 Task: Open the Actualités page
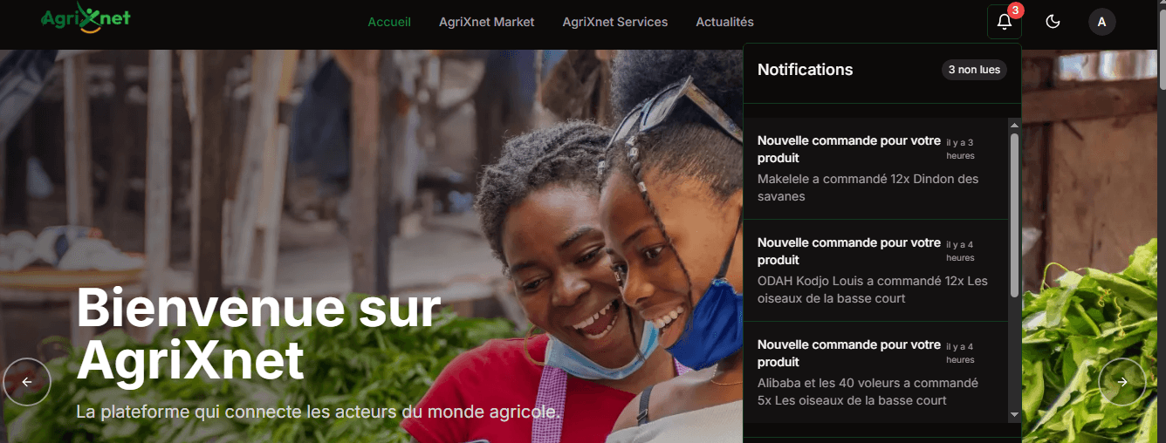(x=724, y=22)
